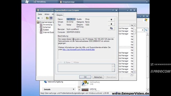Click the Ka column header in event list
This screenshot has width=171, height=96.
click(x=132, y=25)
